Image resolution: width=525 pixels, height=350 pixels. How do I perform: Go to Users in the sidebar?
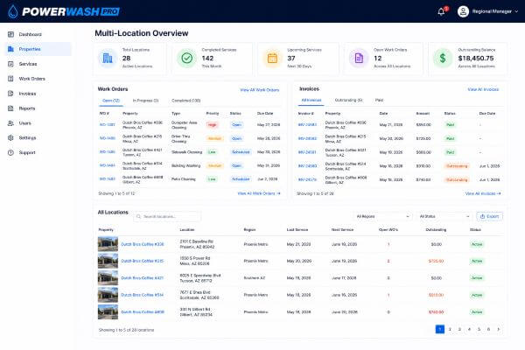(x=24, y=122)
